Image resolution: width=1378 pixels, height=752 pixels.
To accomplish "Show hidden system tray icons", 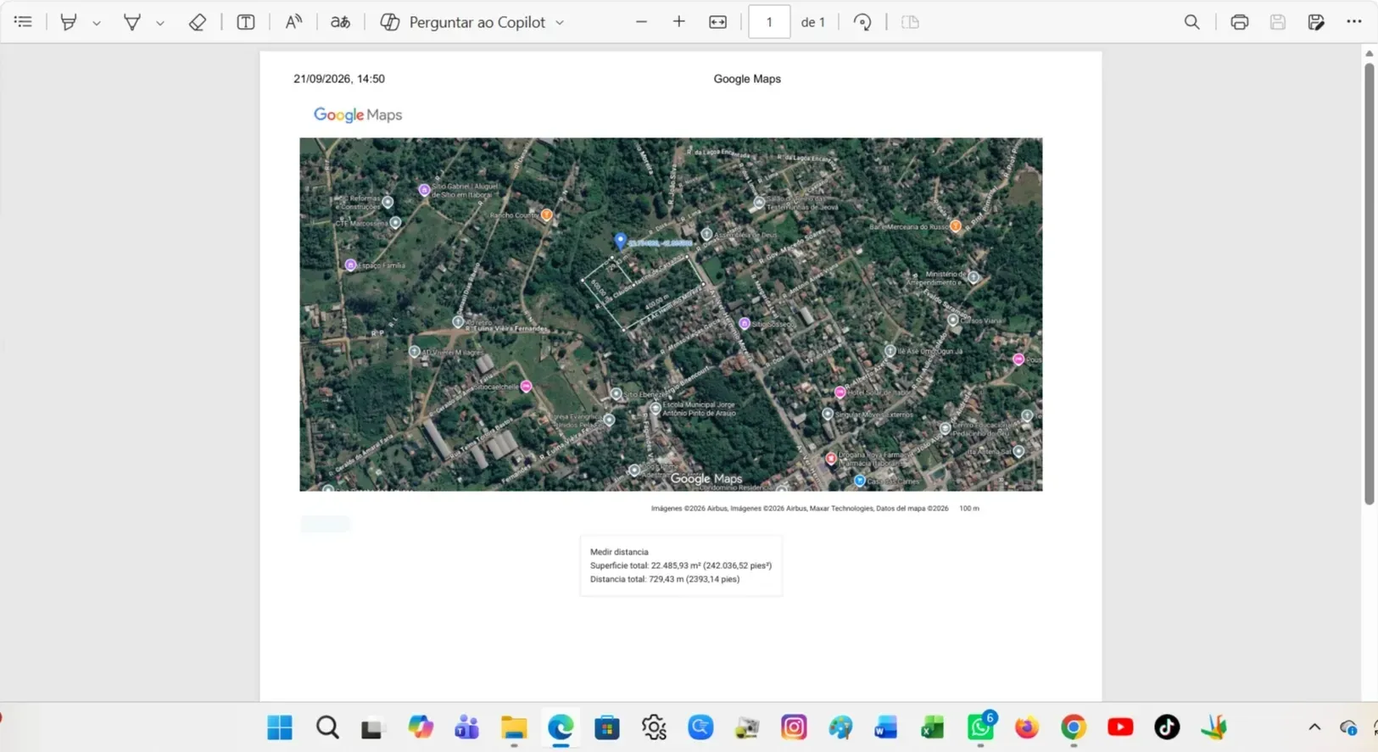I will [1314, 727].
